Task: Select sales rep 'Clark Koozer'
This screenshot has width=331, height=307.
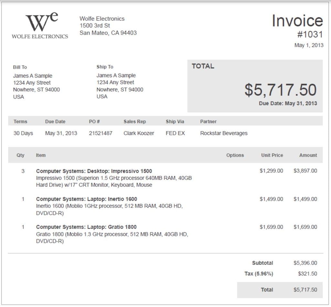Action: click(x=139, y=133)
